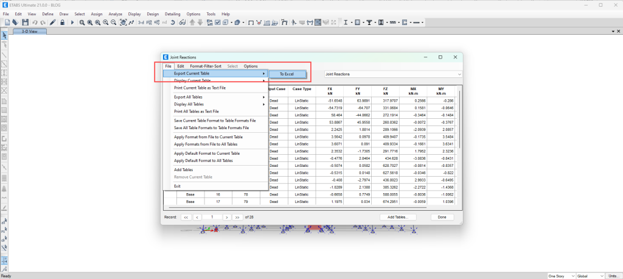
Task: Go to first record with << button
Action: 186,217
